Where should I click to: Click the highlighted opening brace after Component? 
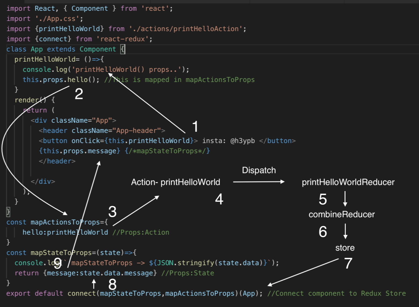pos(123,49)
